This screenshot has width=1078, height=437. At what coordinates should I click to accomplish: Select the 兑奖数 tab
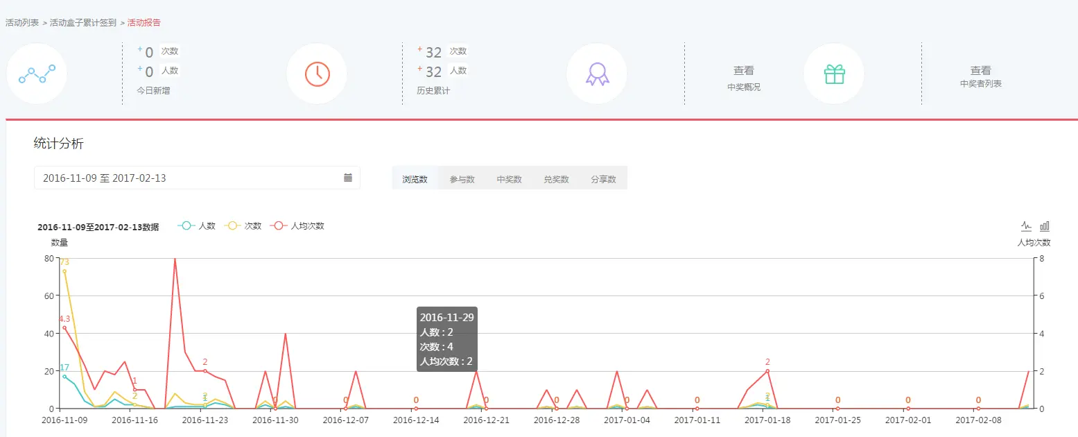tap(556, 178)
